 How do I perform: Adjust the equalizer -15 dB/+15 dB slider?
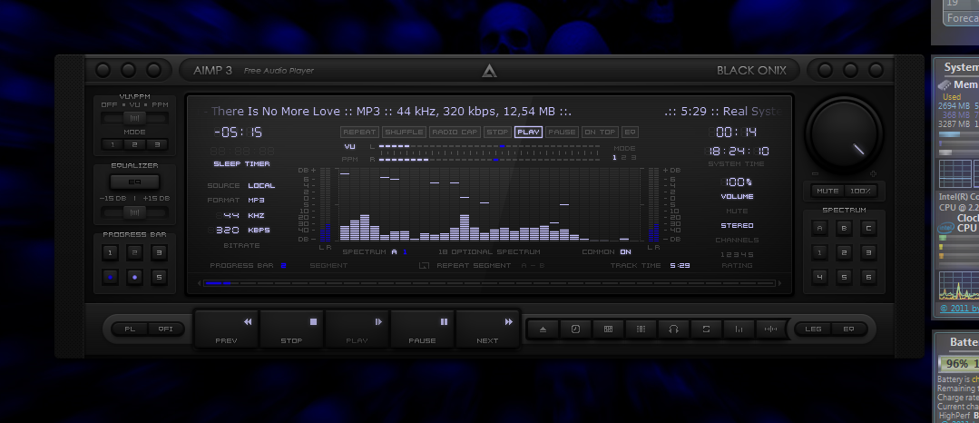coord(134,211)
